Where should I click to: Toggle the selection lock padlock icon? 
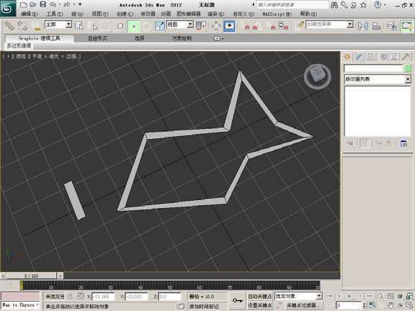click(70, 297)
